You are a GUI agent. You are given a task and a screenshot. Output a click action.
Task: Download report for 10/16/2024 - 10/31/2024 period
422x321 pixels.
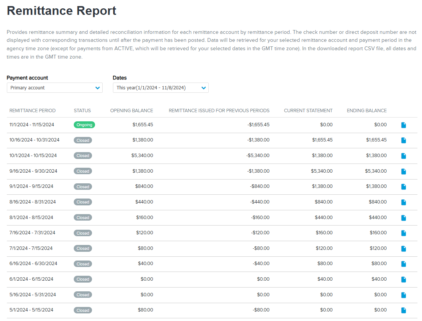tap(403, 140)
